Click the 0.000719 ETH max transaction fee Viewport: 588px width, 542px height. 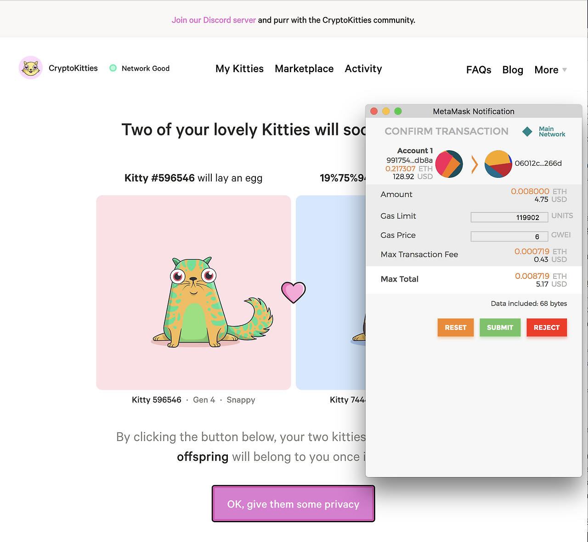click(541, 252)
